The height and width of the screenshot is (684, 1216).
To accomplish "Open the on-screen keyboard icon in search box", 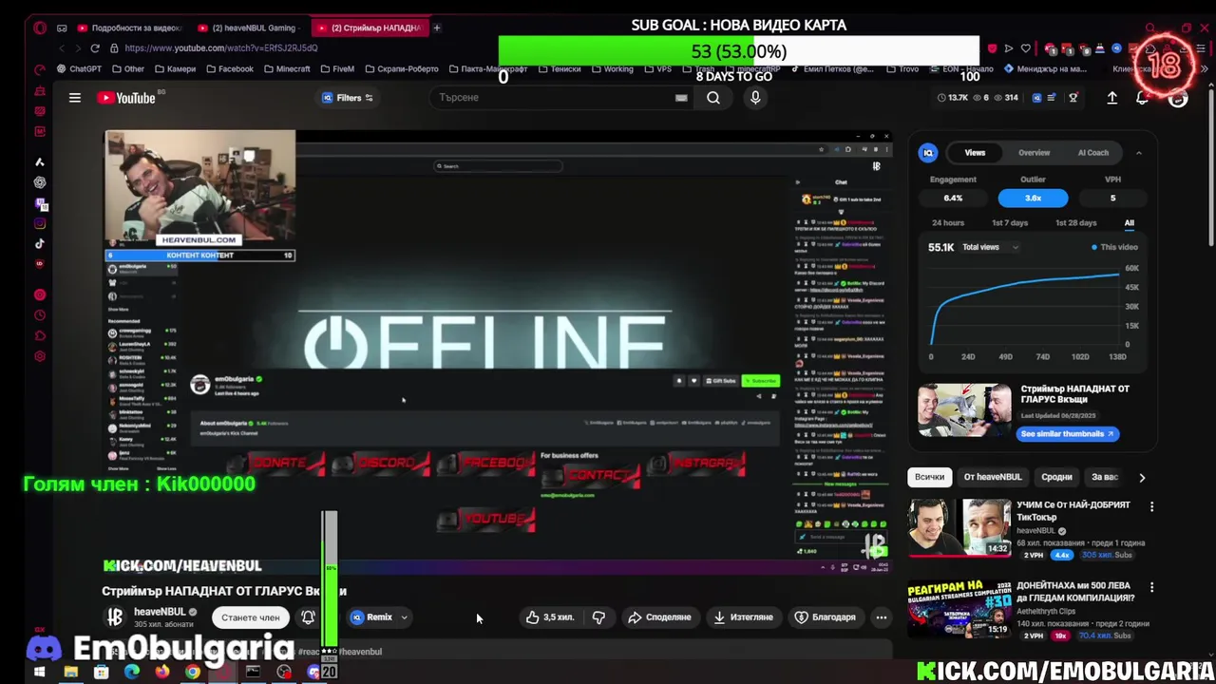I will (681, 97).
